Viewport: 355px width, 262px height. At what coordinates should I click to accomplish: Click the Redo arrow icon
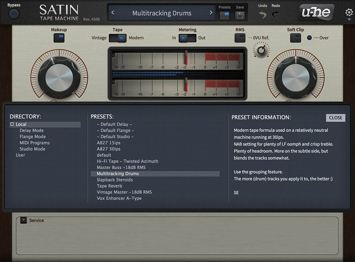point(275,15)
